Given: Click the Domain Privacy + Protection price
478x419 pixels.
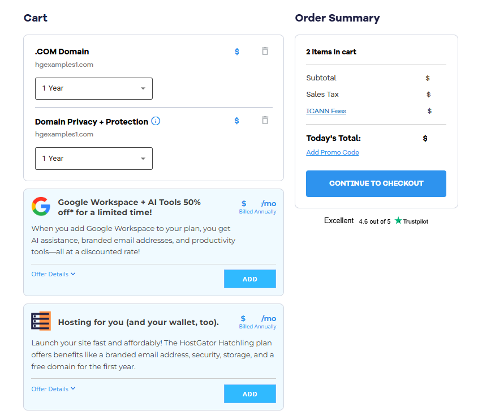Looking at the screenshot, I should click(x=236, y=121).
